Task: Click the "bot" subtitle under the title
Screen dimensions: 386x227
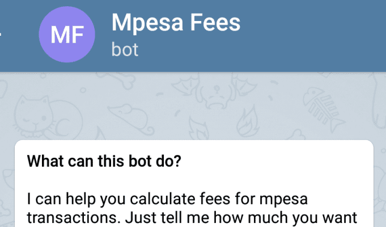Action: [125, 49]
